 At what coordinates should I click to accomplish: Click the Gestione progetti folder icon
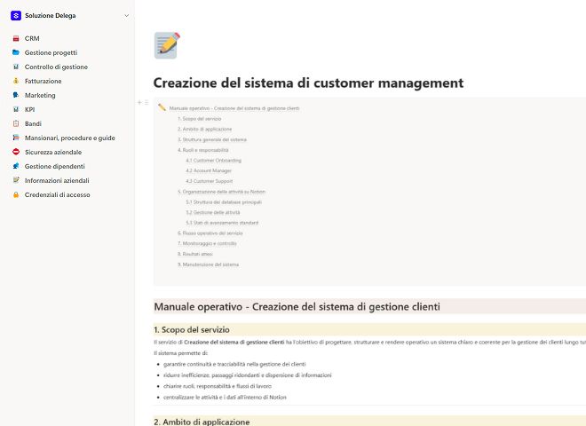coord(16,52)
